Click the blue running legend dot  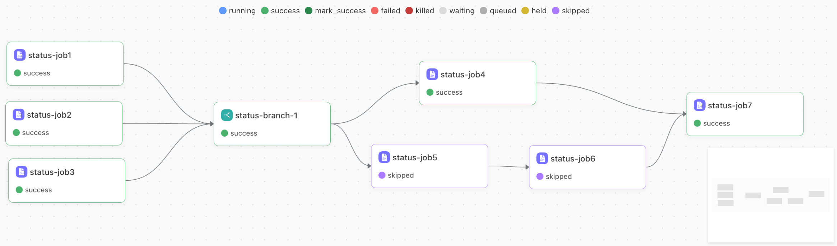pyautogui.click(x=223, y=11)
